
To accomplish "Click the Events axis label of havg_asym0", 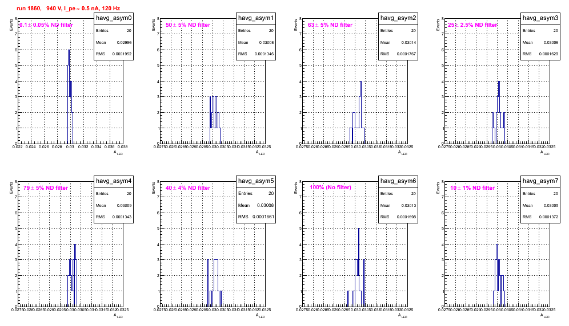I will [x=11, y=25].
